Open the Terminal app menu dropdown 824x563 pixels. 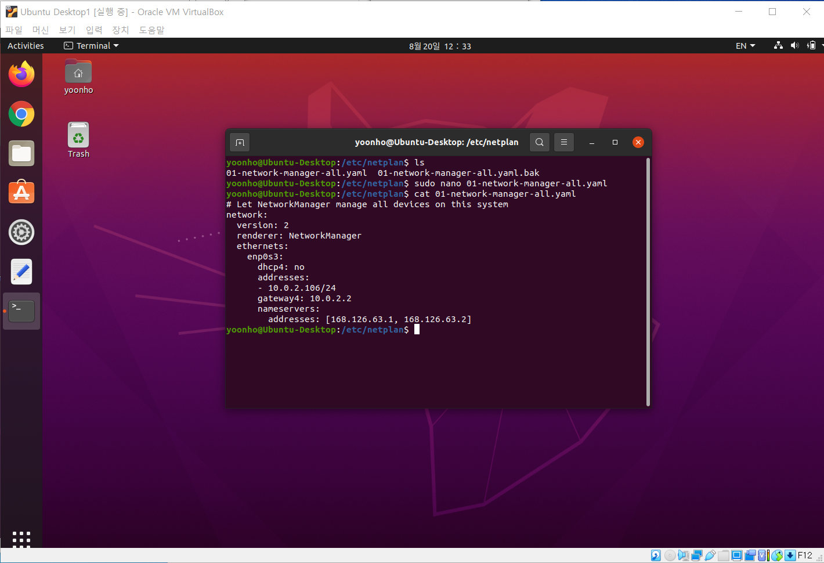click(x=91, y=46)
